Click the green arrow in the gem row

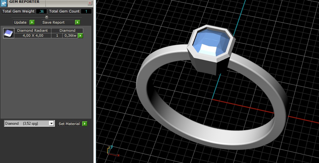pyautogui.click(x=81, y=36)
